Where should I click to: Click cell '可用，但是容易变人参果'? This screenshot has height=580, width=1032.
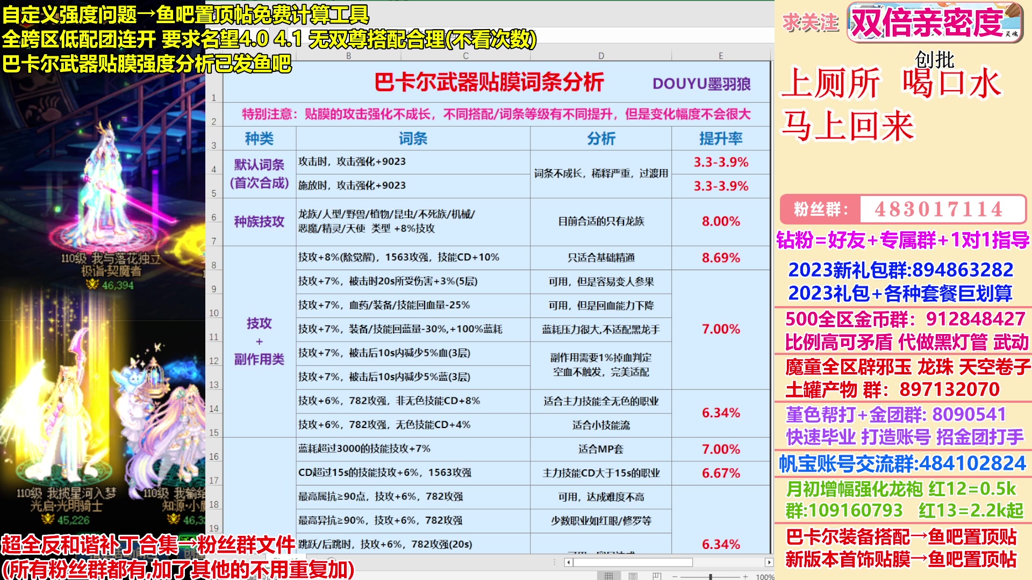tap(601, 282)
